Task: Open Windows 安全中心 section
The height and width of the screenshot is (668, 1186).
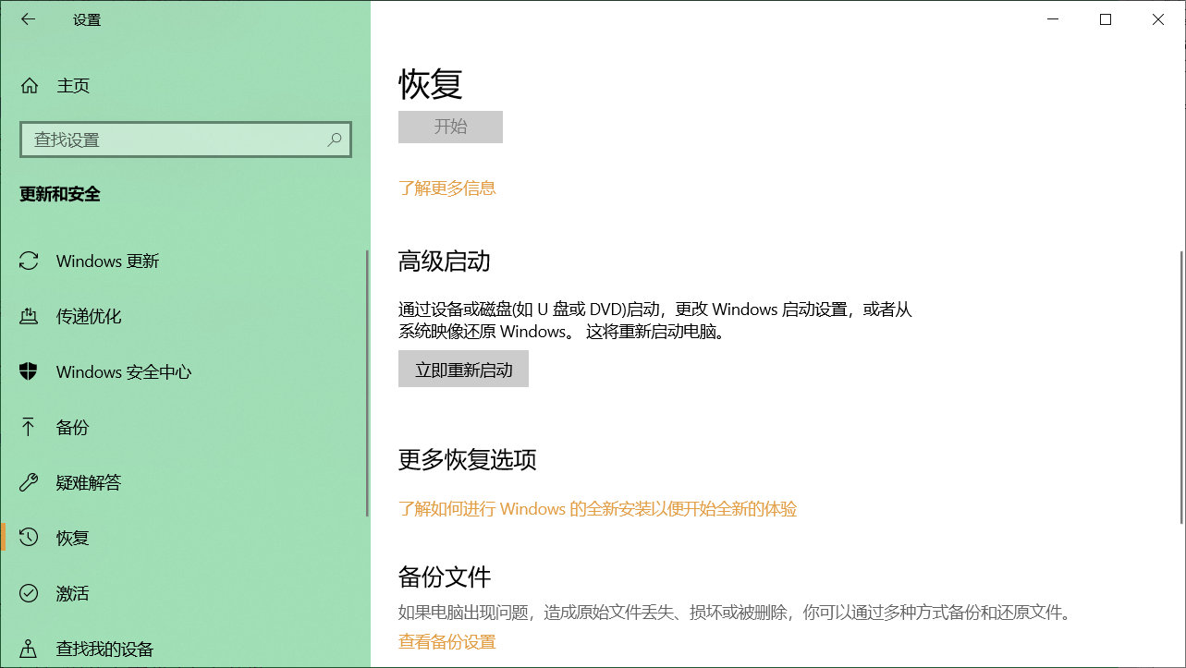Action: pyautogui.click(x=185, y=371)
